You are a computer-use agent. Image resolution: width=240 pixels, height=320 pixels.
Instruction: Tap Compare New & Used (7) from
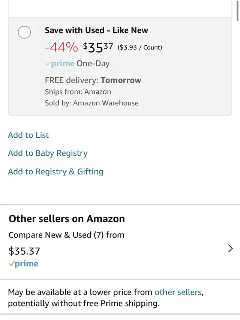[x=66, y=235]
